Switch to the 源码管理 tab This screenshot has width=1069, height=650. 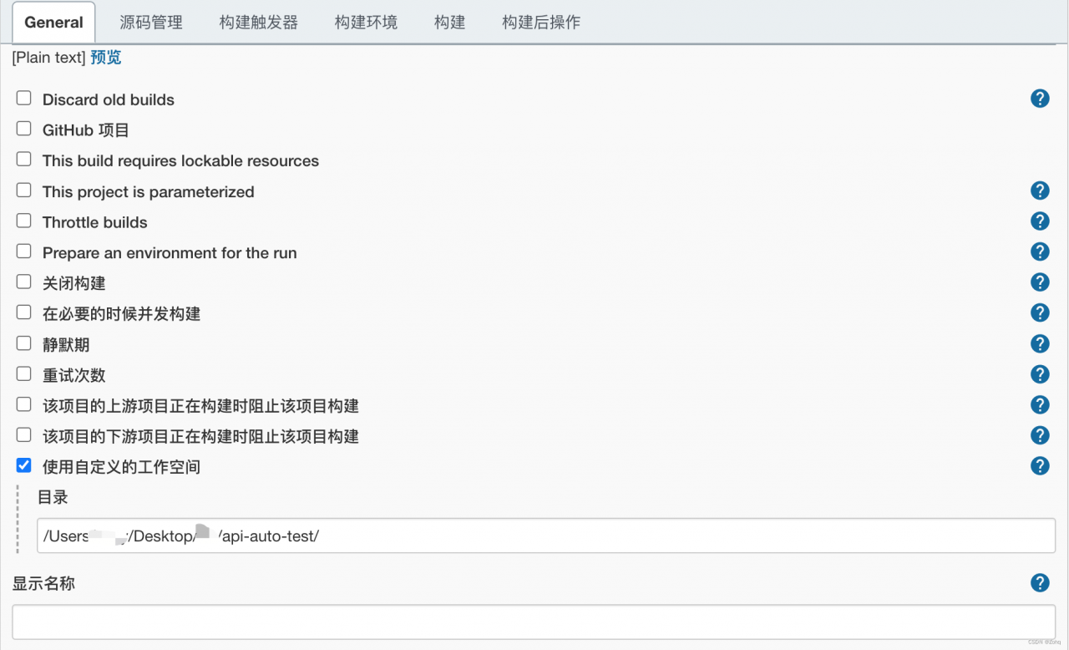pyautogui.click(x=150, y=23)
